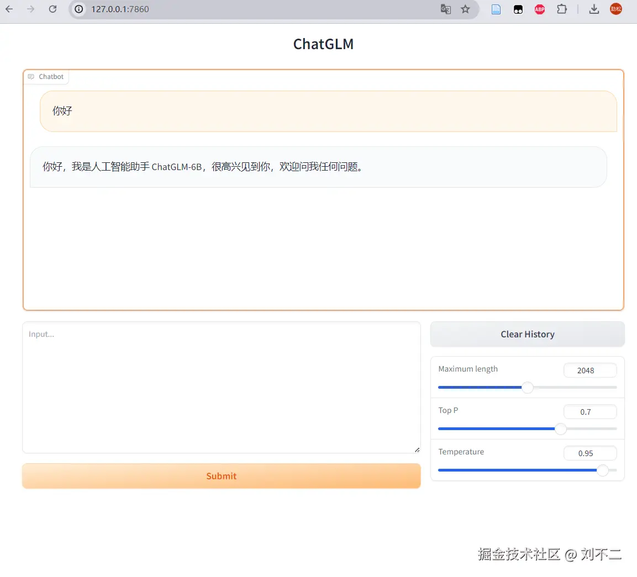
Task: Open the black mask-face extension icon
Action: point(518,9)
